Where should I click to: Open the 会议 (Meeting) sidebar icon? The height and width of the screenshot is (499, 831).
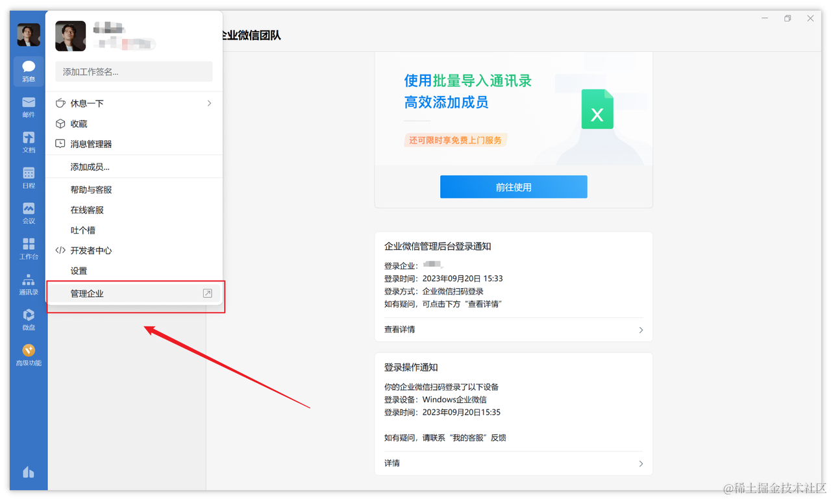click(x=29, y=213)
